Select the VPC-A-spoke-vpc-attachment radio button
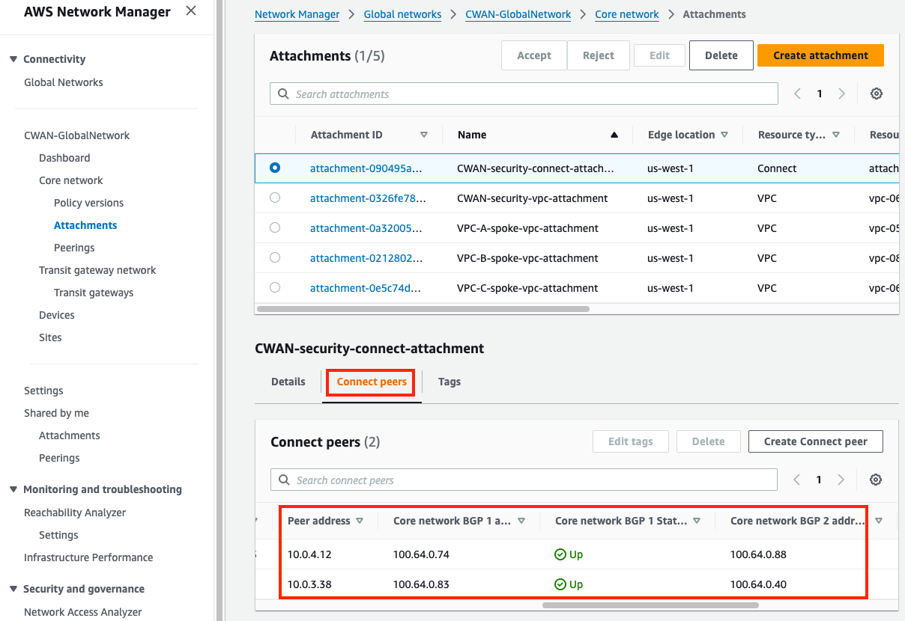The image size is (905, 621). click(x=275, y=227)
